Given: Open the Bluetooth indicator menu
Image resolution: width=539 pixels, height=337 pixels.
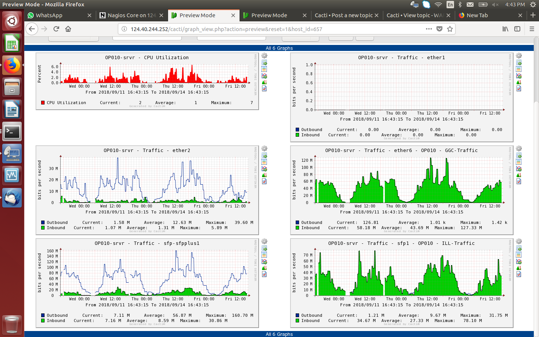Looking at the screenshot, I should (460, 4).
